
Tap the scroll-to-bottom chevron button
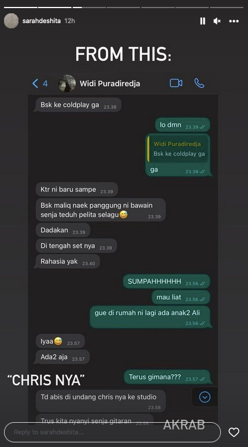pyautogui.click(x=205, y=397)
